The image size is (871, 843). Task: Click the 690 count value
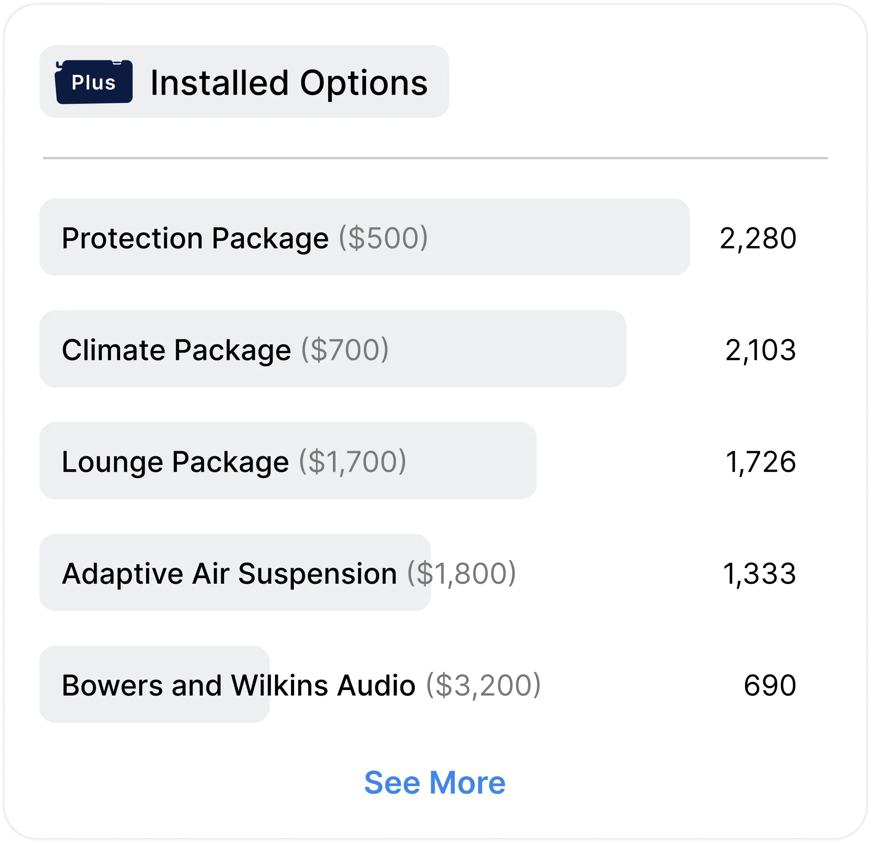click(x=770, y=685)
